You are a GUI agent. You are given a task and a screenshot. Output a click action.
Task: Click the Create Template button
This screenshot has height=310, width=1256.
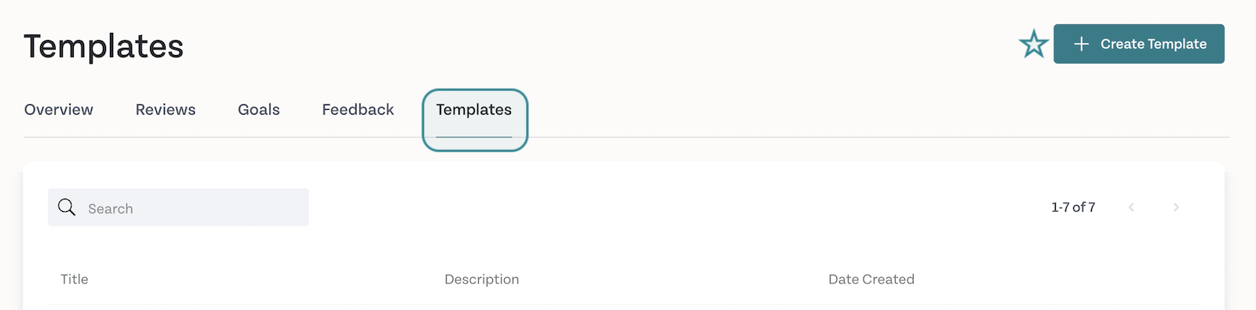coord(1139,44)
